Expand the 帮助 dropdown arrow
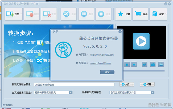 (x=166, y=14)
